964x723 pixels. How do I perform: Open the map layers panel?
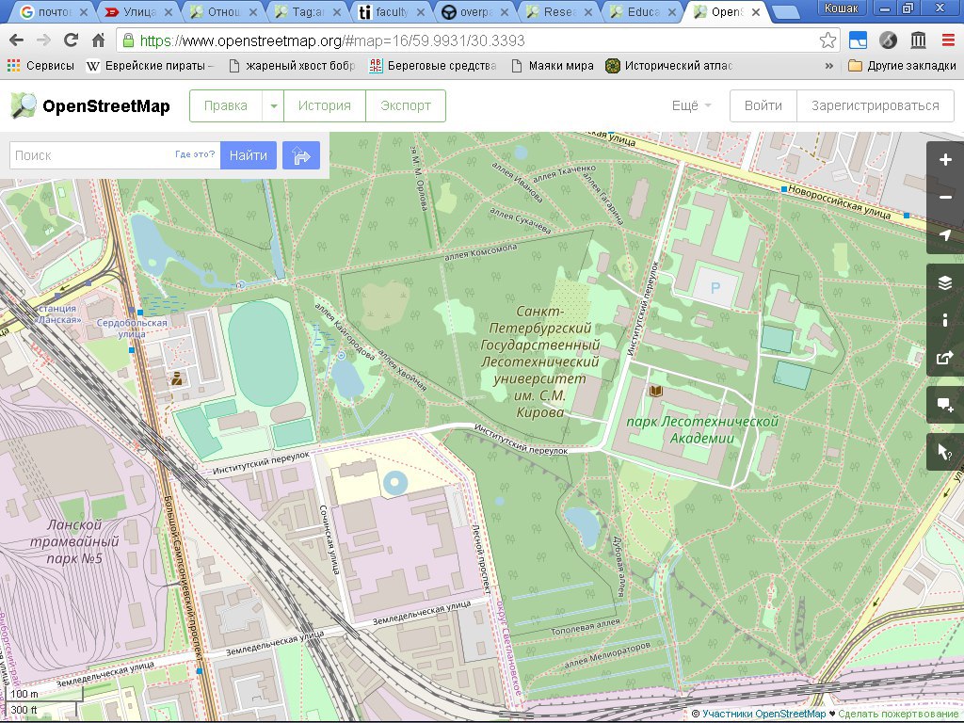click(945, 282)
